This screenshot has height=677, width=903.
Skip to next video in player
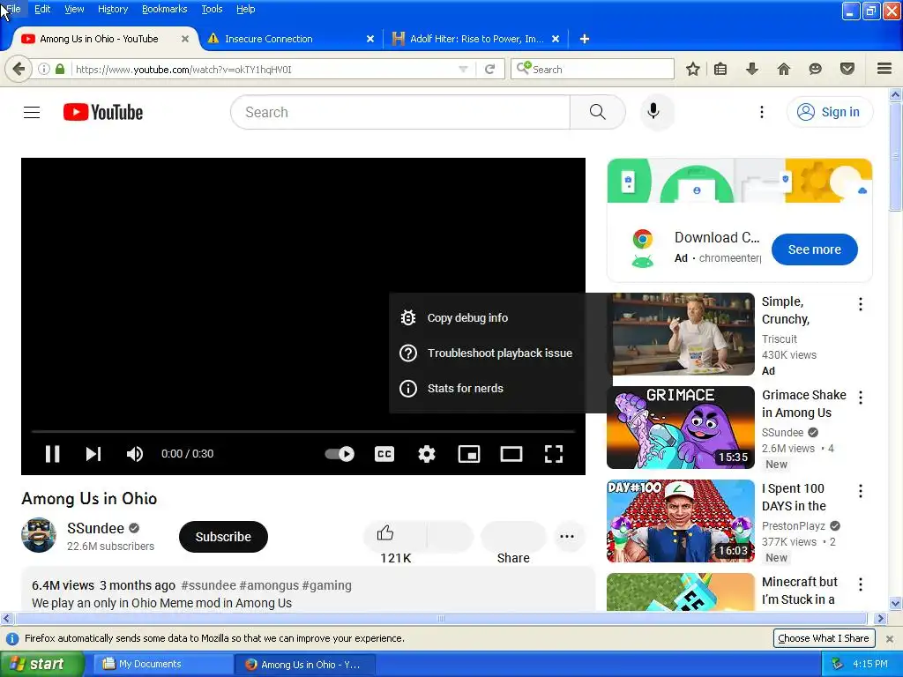click(93, 454)
